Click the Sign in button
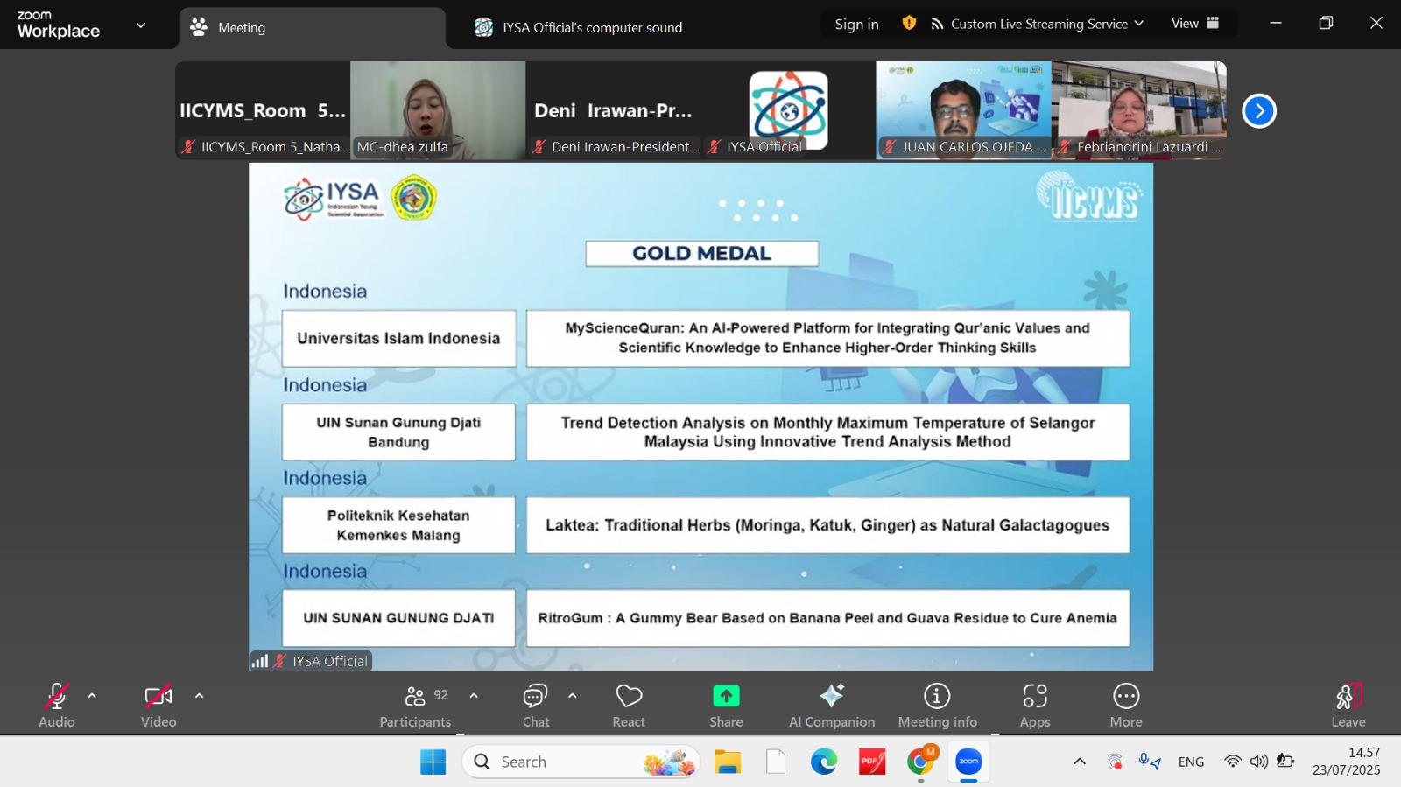Screen dimensions: 1401x787 click(x=856, y=25)
